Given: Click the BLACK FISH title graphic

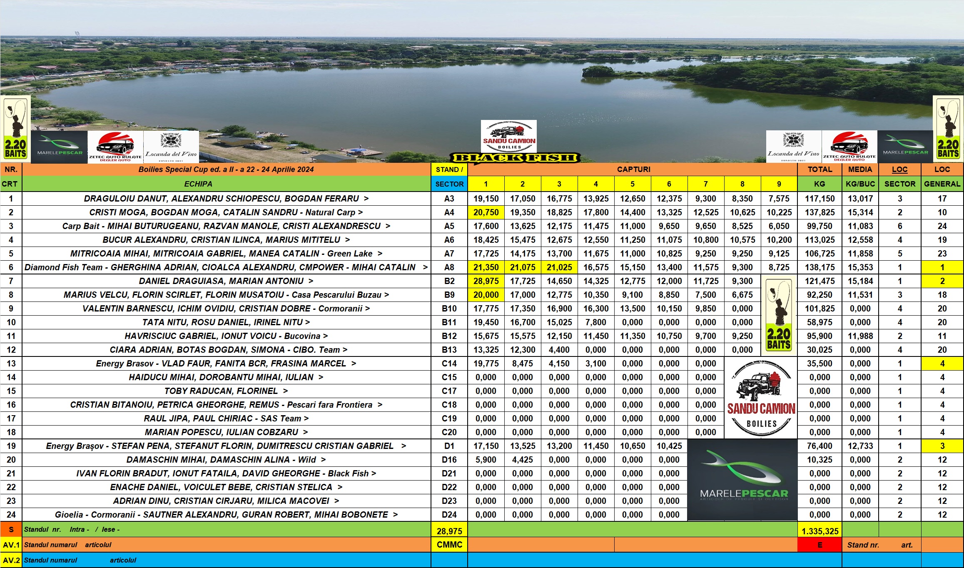Looking at the screenshot, I should click(x=515, y=158).
